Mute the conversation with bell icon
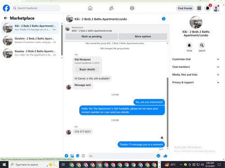225x168 pixels. (189, 45)
